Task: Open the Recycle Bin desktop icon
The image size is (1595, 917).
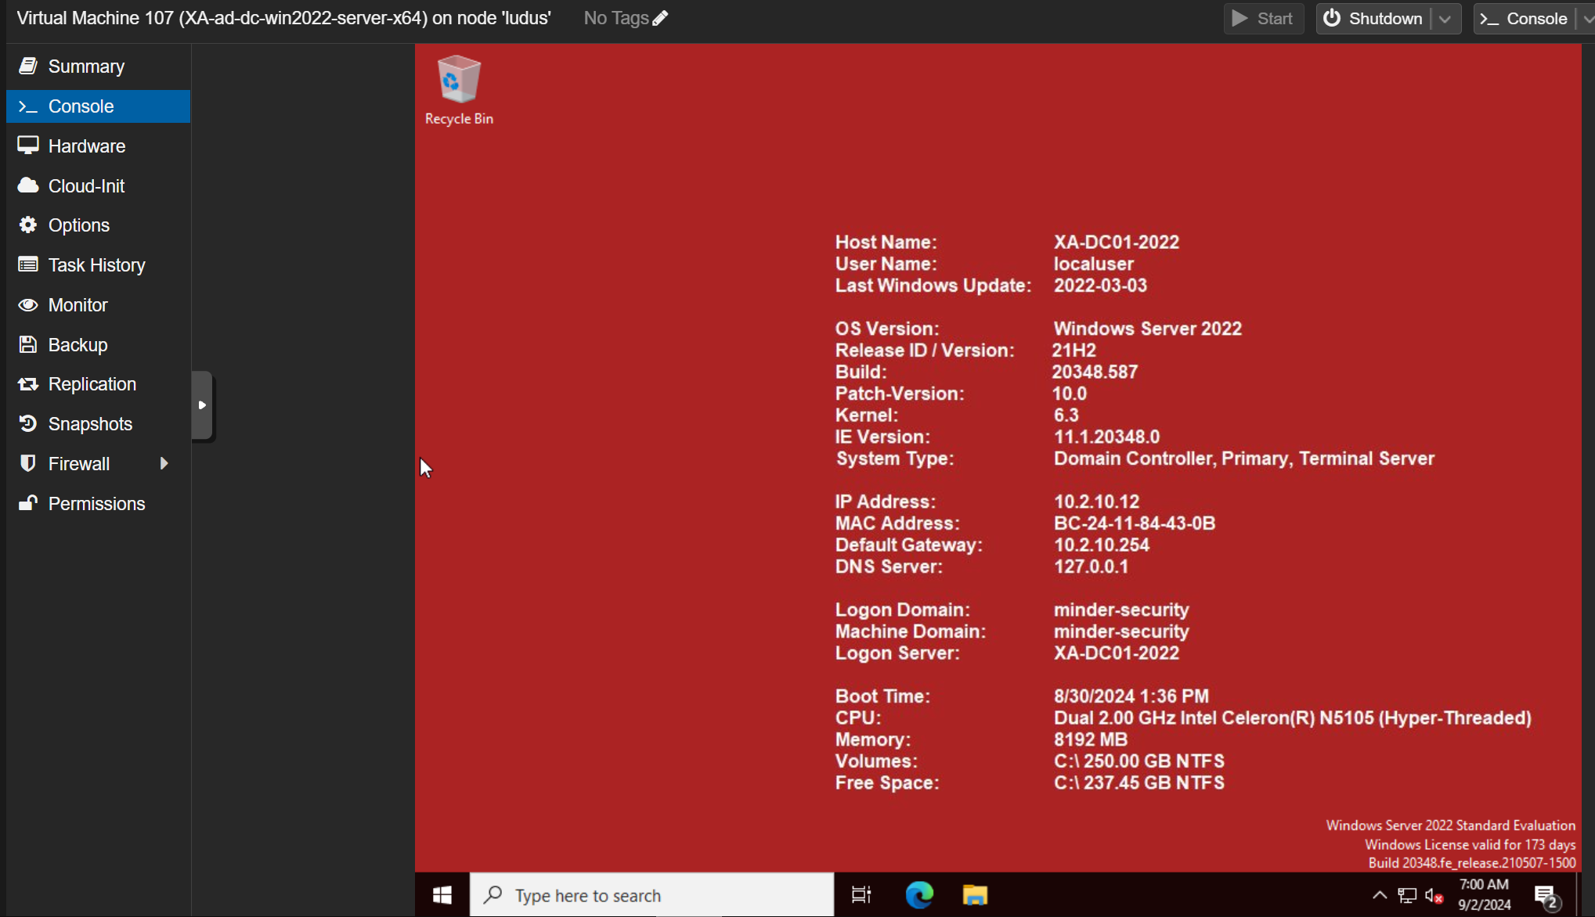Action: [459, 89]
